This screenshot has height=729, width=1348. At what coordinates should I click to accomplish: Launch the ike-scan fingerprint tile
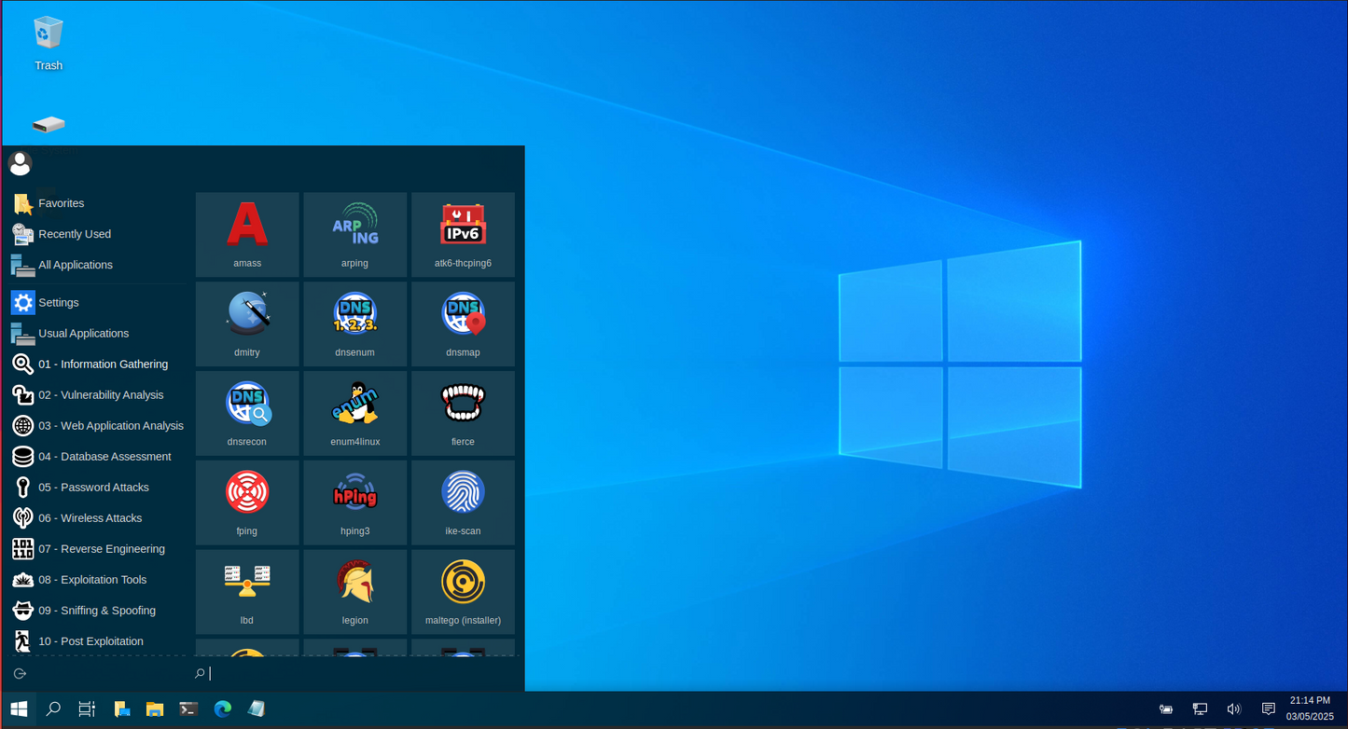(x=463, y=502)
